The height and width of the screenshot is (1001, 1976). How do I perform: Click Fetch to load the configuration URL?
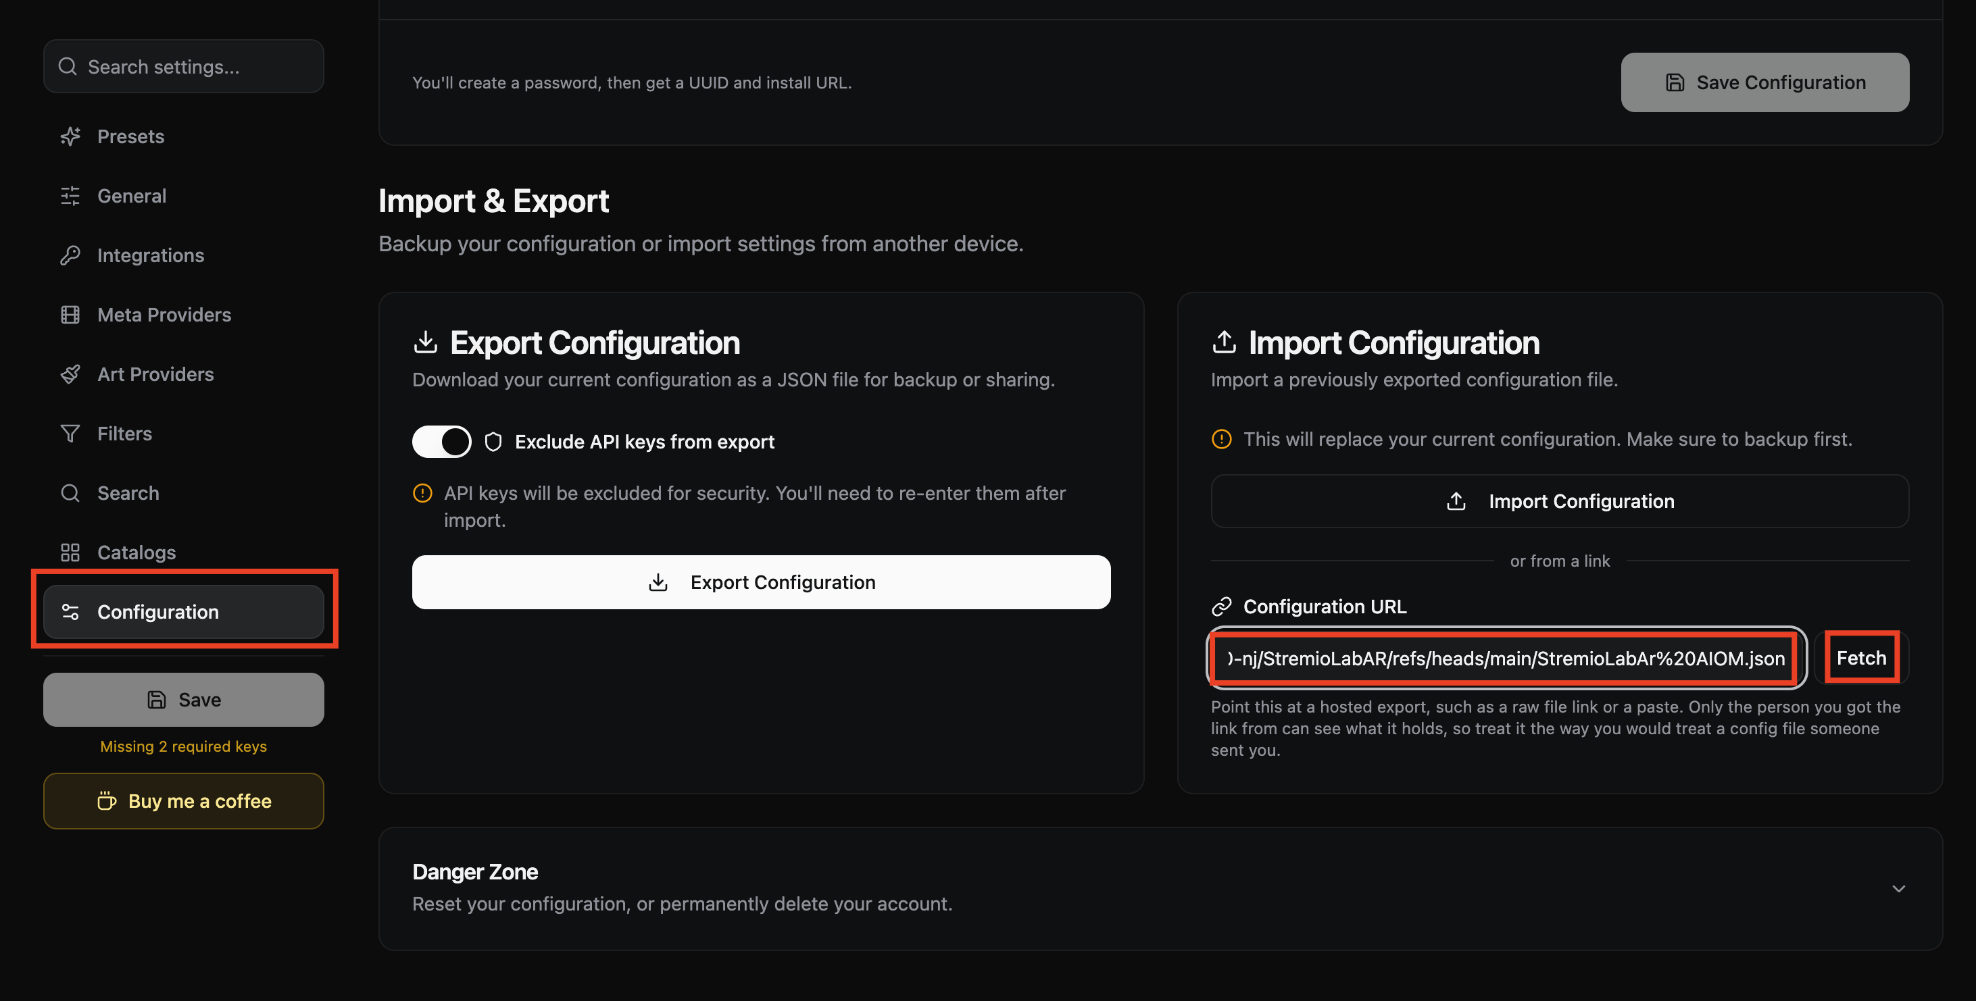click(1861, 658)
